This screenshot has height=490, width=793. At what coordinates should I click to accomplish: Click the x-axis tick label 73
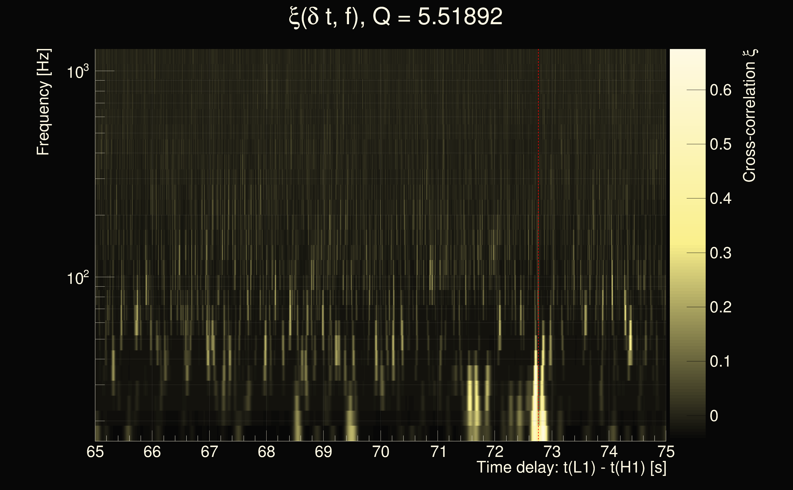tap(552, 452)
